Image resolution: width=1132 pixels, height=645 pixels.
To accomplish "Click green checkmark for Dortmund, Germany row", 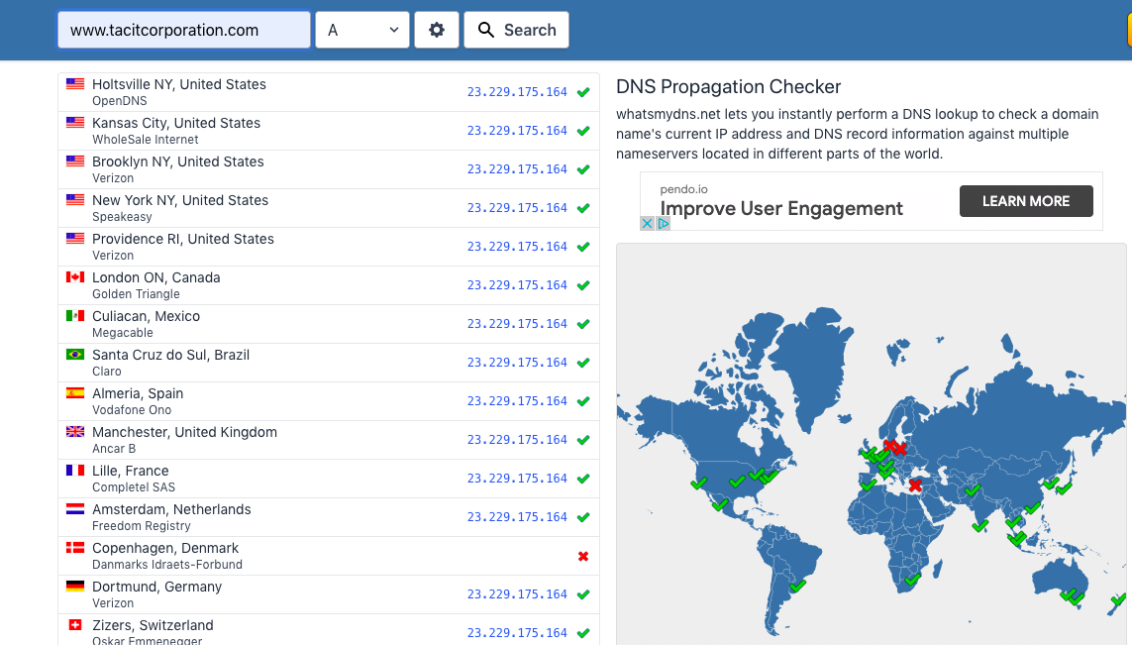I will (x=583, y=594).
